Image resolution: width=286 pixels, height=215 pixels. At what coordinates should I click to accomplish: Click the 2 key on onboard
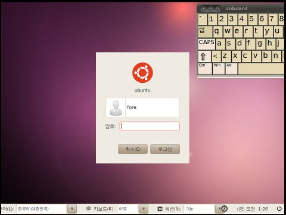tap(222, 20)
